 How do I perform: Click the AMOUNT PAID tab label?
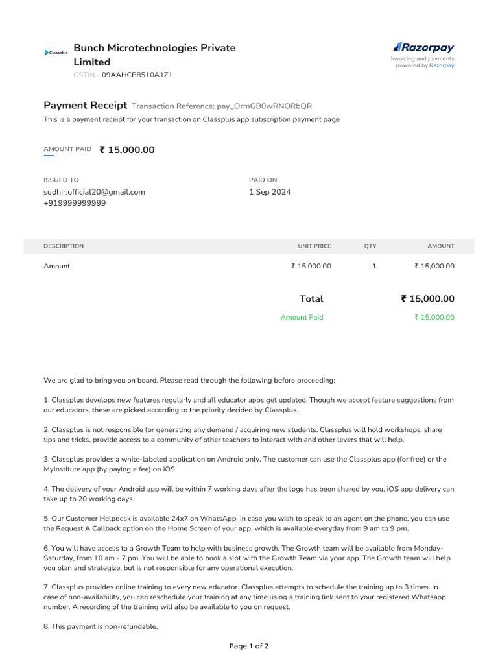click(67, 149)
